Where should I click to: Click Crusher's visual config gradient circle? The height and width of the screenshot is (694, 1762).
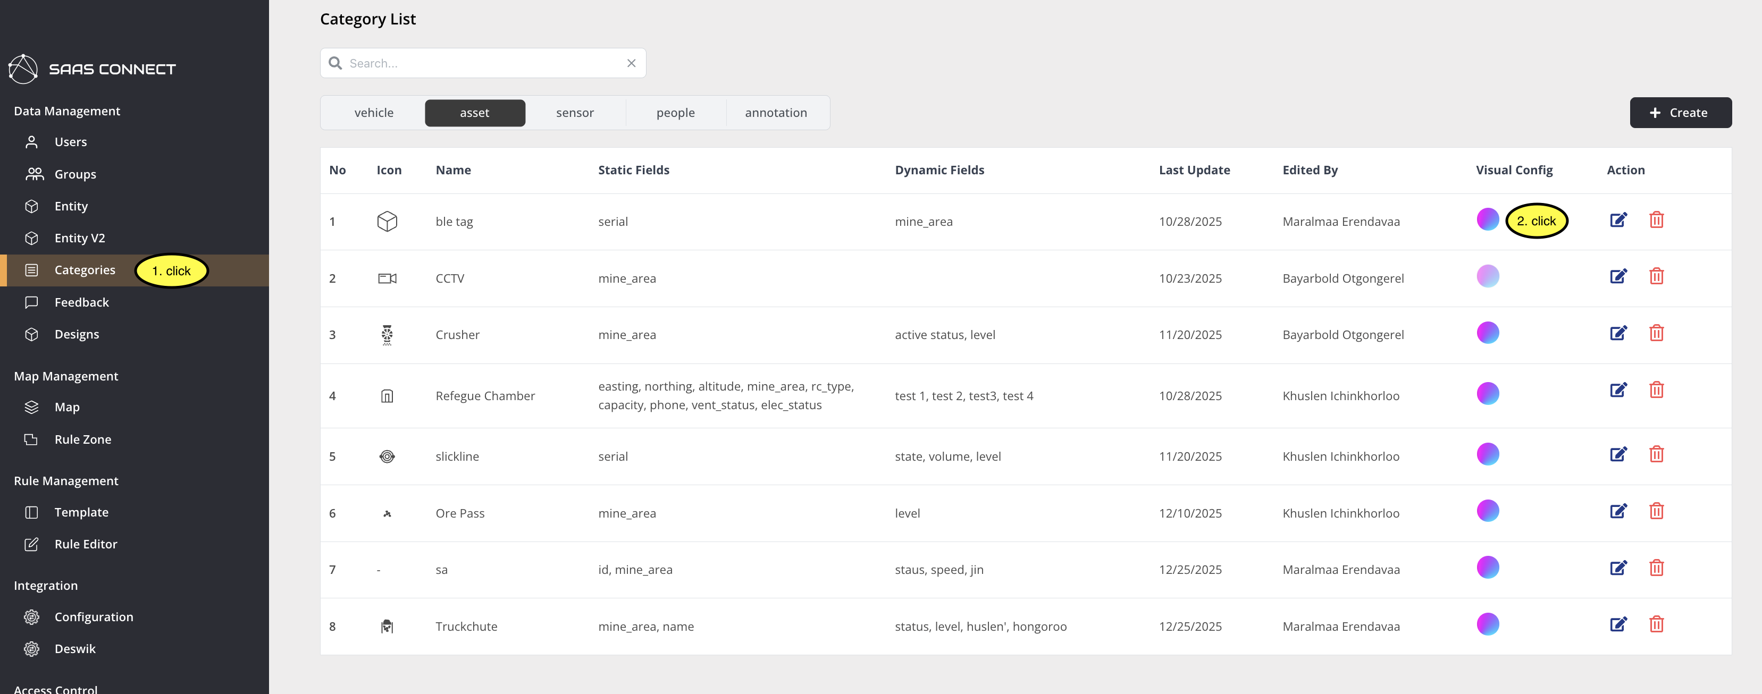[1488, 333]
